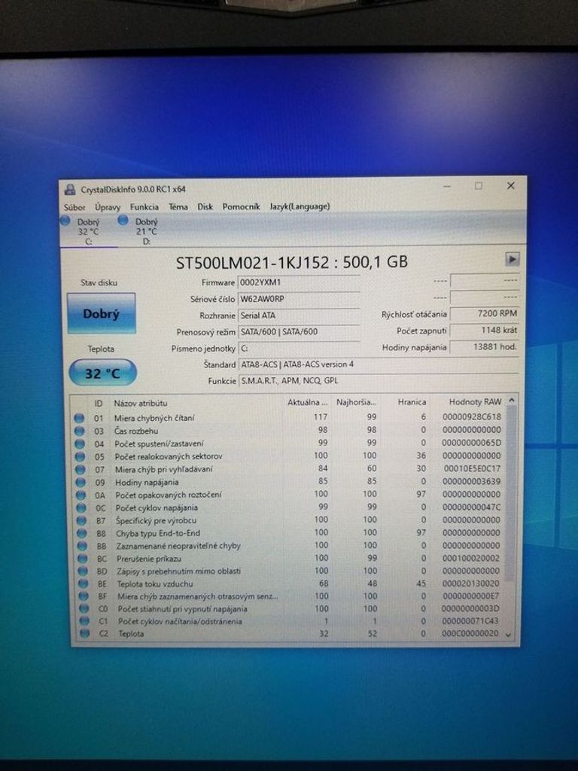Click status icon of Miera chýb pri vyhľadávaní
The height and width of the screenshot is (771, 578).
click(x=80, y=469)
